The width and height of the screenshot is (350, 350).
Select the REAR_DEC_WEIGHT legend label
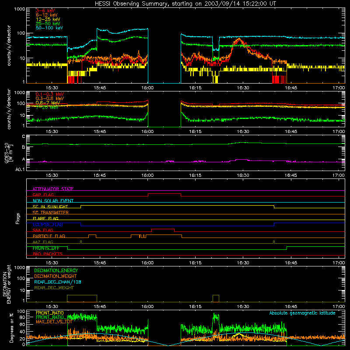click(54, 288)
